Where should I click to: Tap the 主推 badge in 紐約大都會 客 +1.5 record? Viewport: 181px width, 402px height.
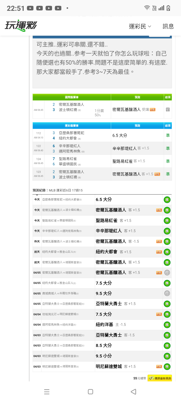tap(159, 252)
